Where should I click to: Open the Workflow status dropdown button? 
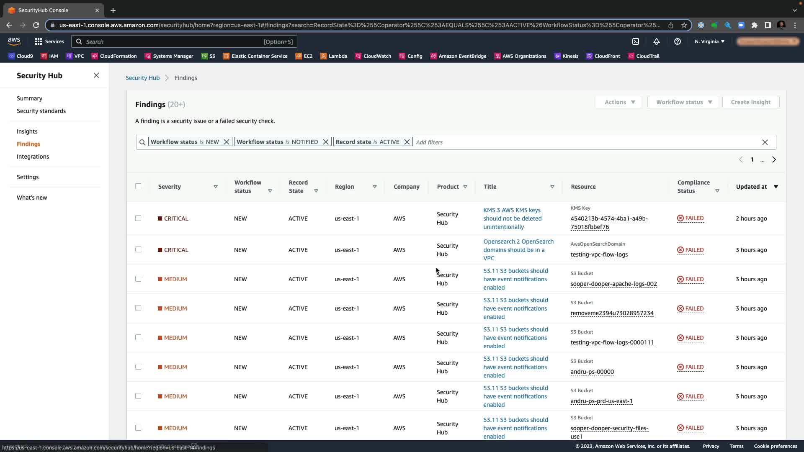click(x=683, y=102)
